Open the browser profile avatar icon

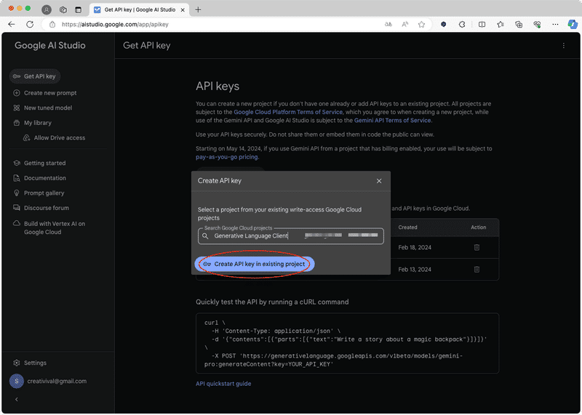(x=47, y=10)
